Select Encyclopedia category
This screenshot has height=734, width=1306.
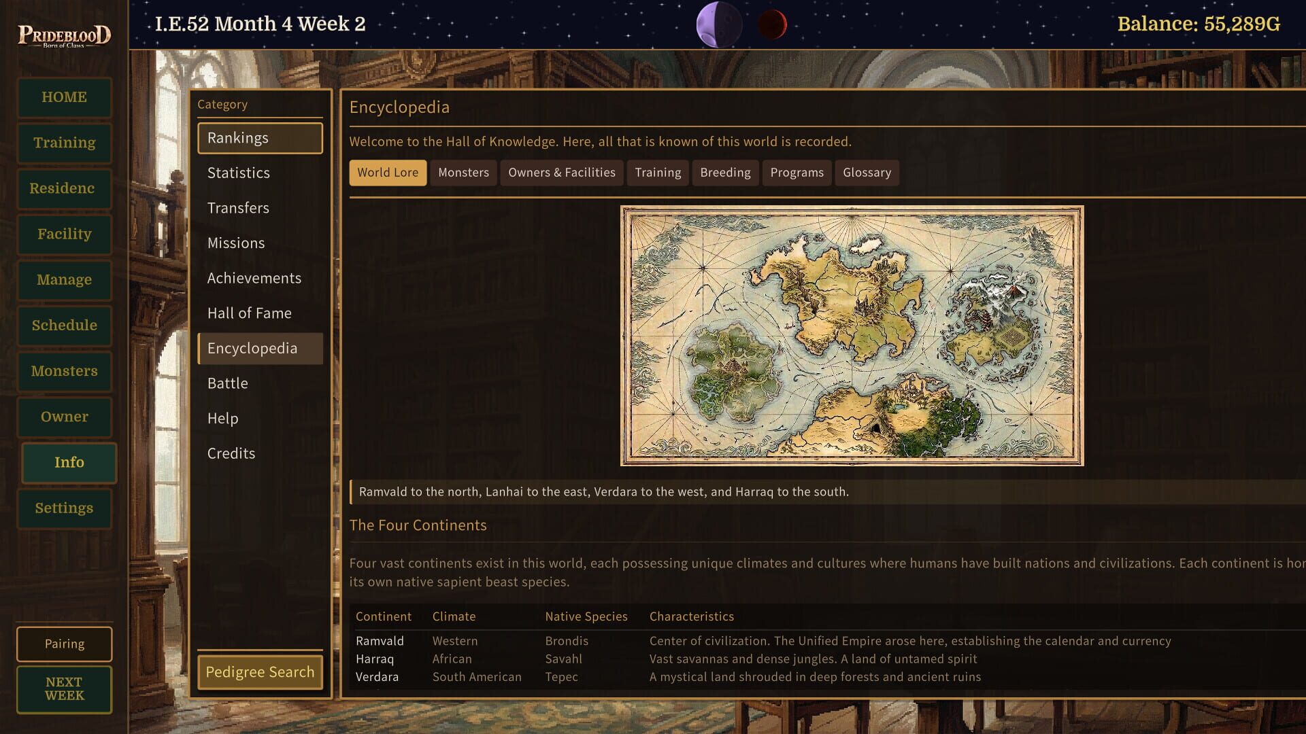[x=260, y=349]
